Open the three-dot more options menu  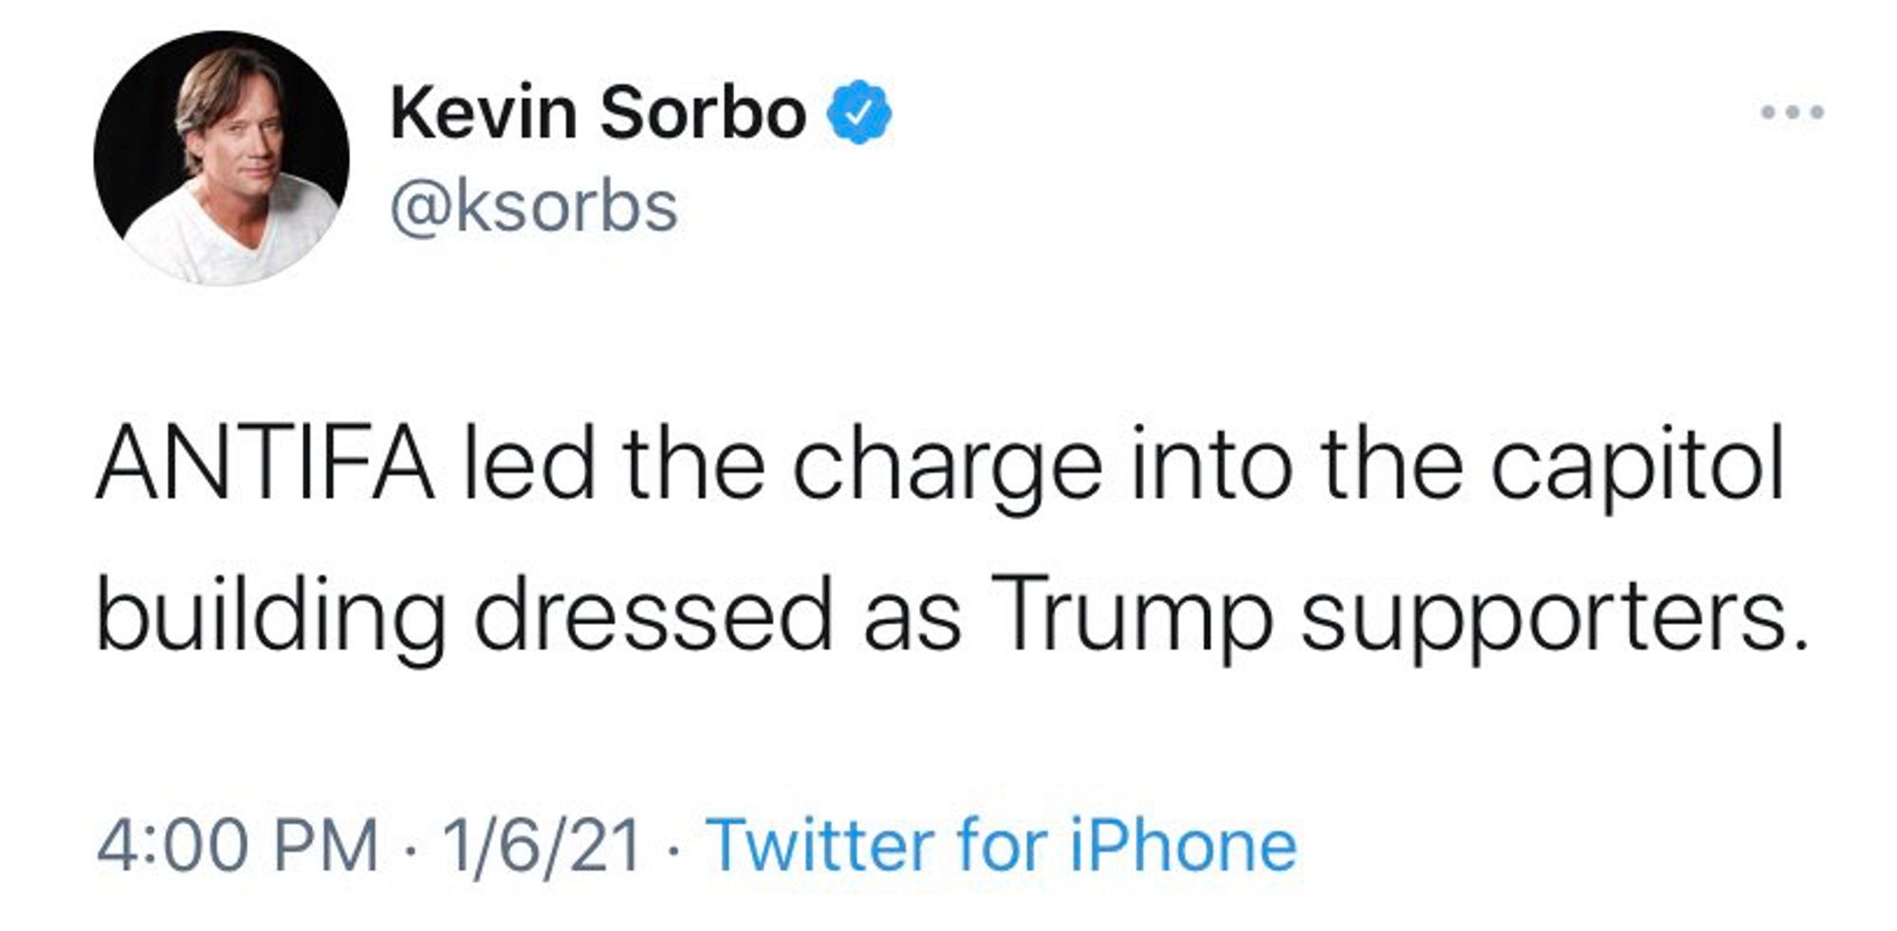point(1792,113)
